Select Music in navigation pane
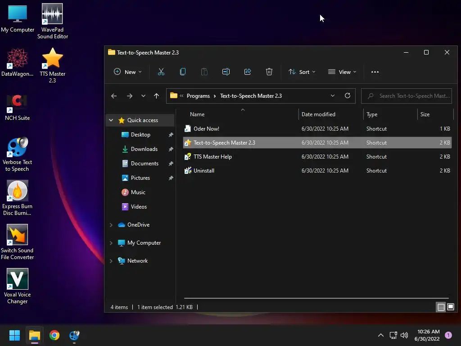This screenshot has height=346, width=461. coord(138,192)
